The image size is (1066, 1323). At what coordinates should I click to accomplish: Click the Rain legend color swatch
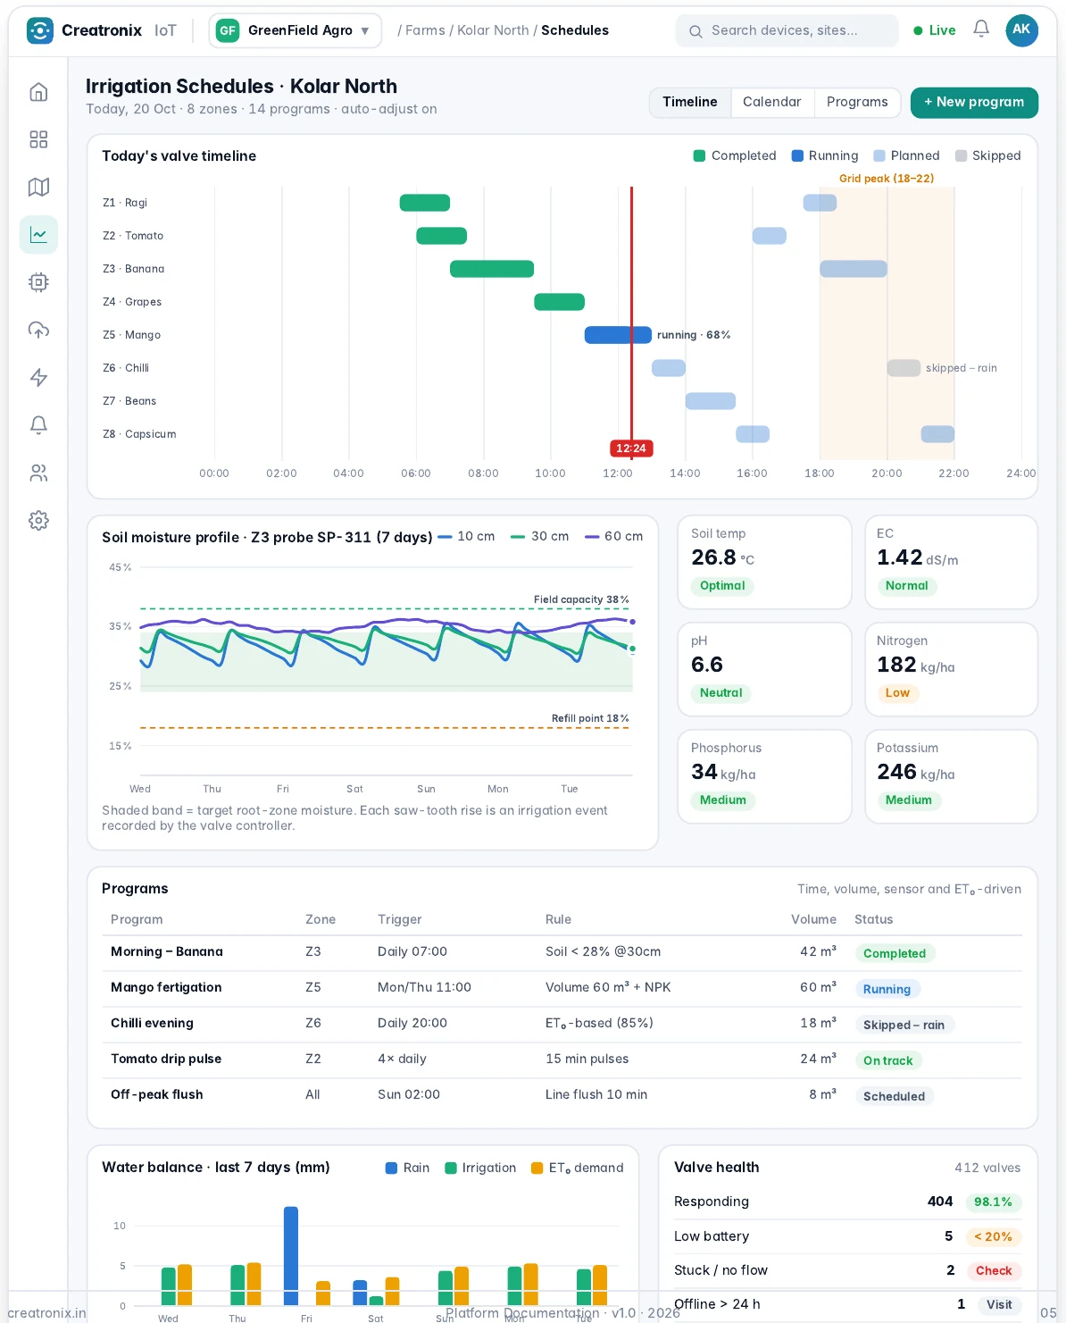point(391,1168)
